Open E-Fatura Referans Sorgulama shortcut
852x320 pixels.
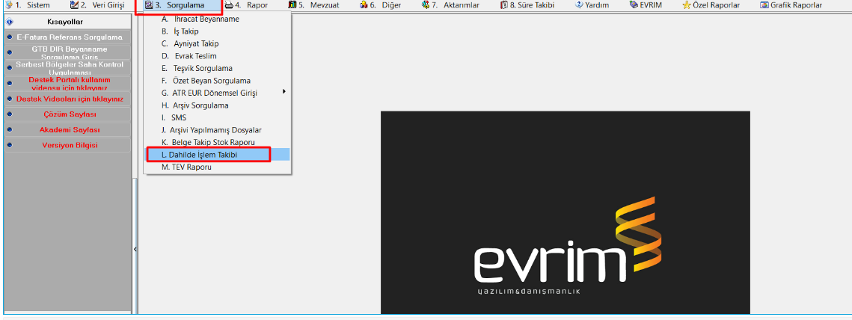click(69, 37)
